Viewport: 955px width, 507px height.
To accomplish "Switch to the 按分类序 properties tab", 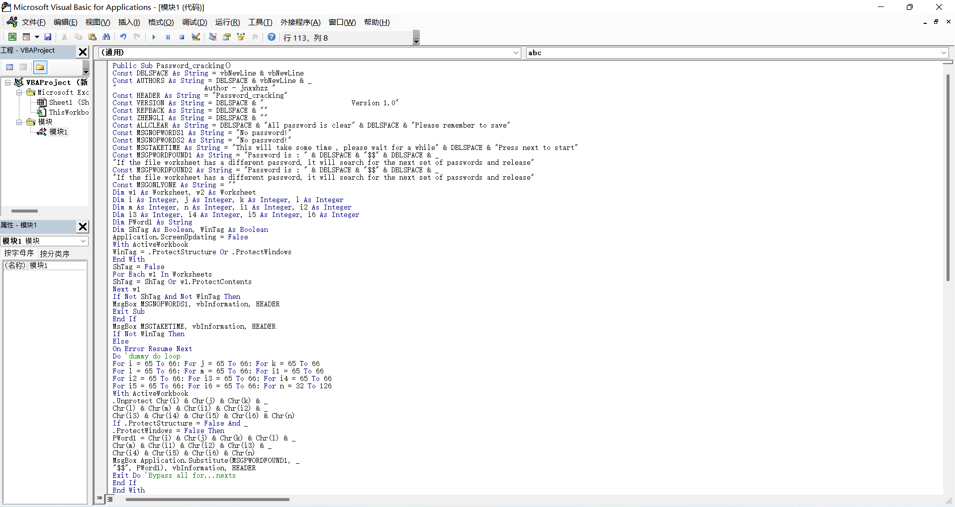I will pyautogui.click(x=55, y=253).
